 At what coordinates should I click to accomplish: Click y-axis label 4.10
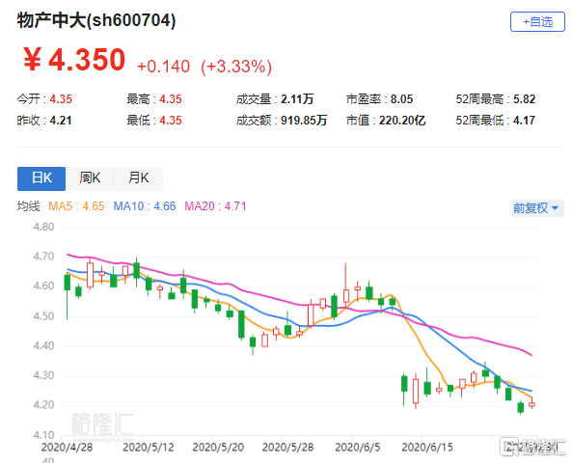pyautogui.click(x=43, y=435)
